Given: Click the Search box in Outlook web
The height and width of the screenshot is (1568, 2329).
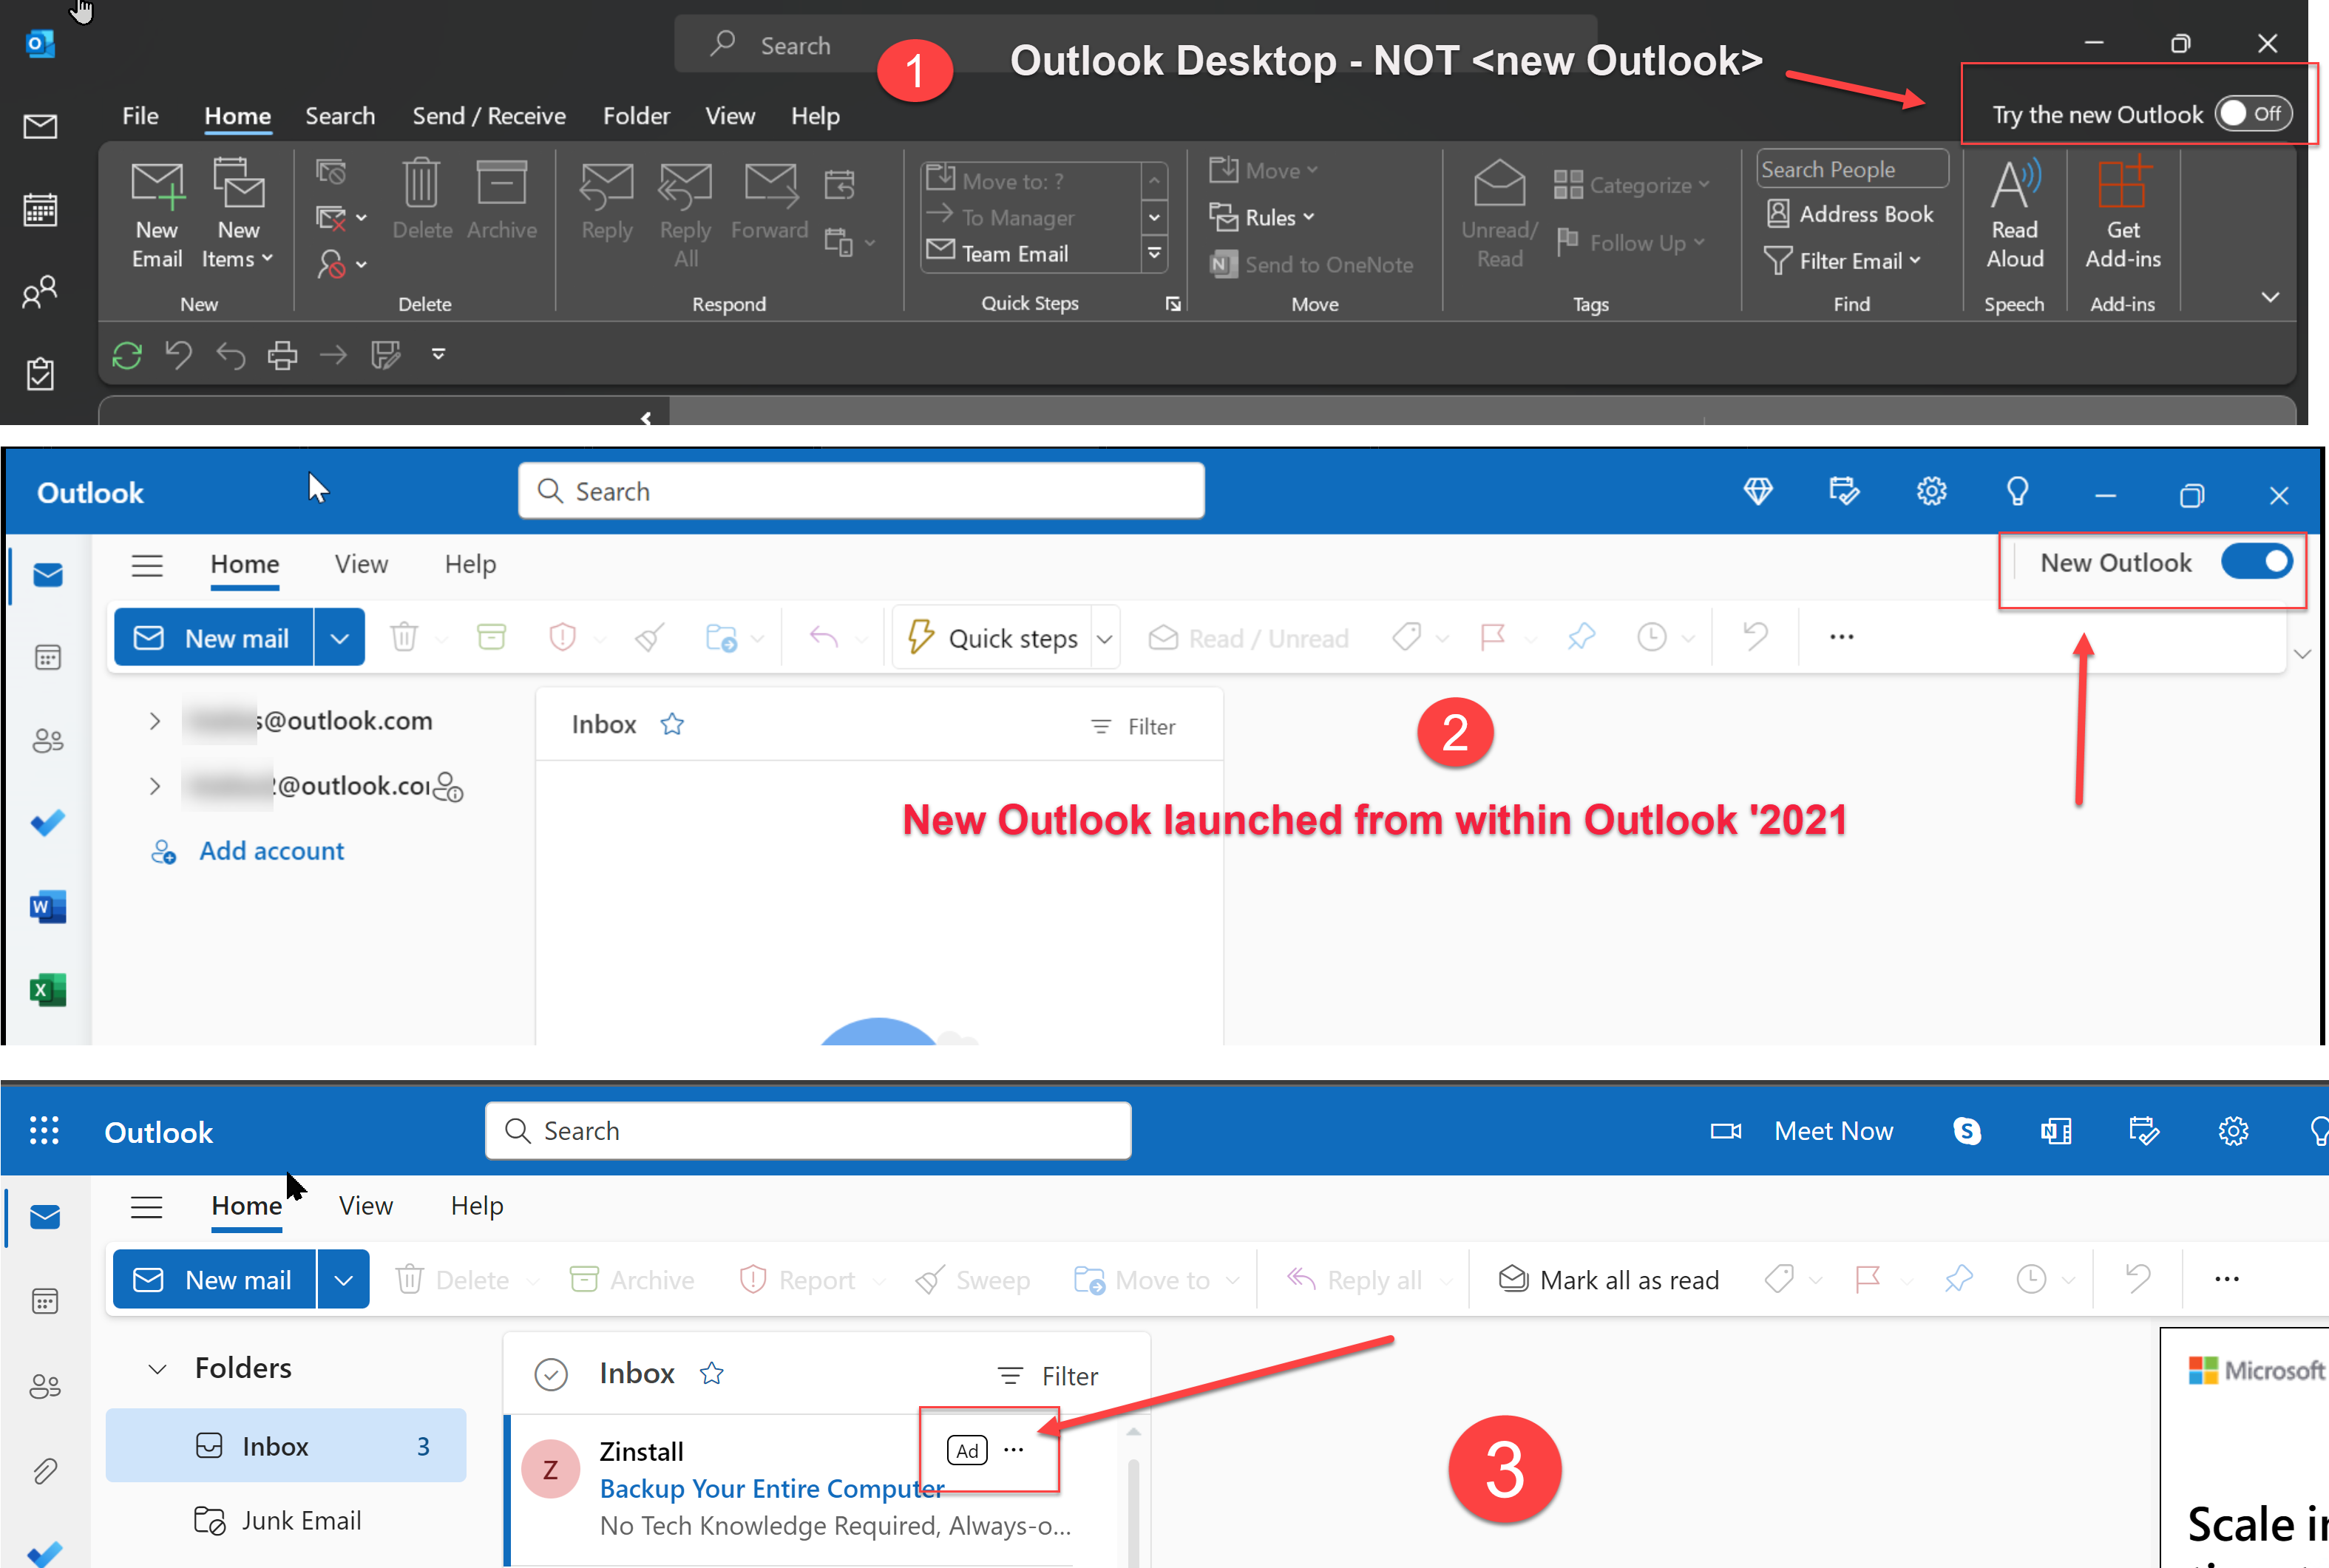Looking at the screenshot, I should point(808,1131).
